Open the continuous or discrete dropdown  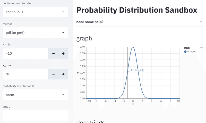pos(35,12)
